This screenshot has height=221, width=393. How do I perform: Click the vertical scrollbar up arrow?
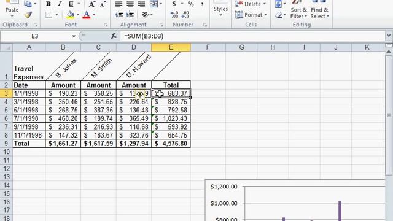click(x=389, y=52)
